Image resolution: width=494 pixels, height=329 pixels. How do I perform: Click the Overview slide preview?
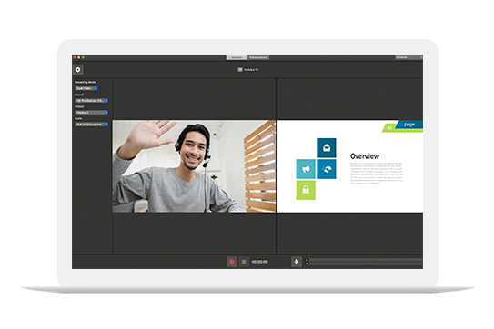[x=350, y=166]
